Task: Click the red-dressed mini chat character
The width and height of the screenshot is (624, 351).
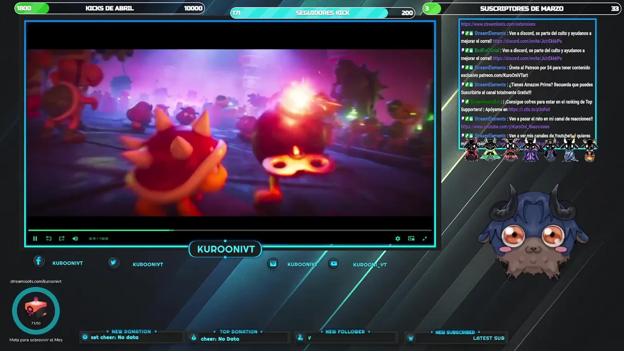Action: coord(471,150)
